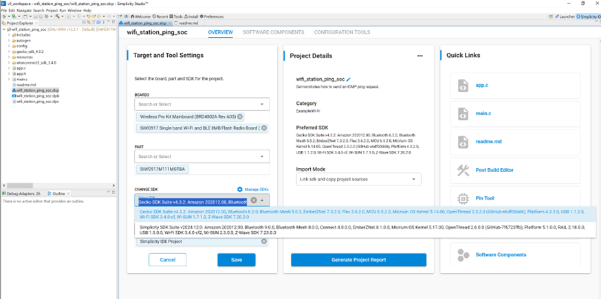Open the File menu
601x299 pixels.
coord(4,11)
